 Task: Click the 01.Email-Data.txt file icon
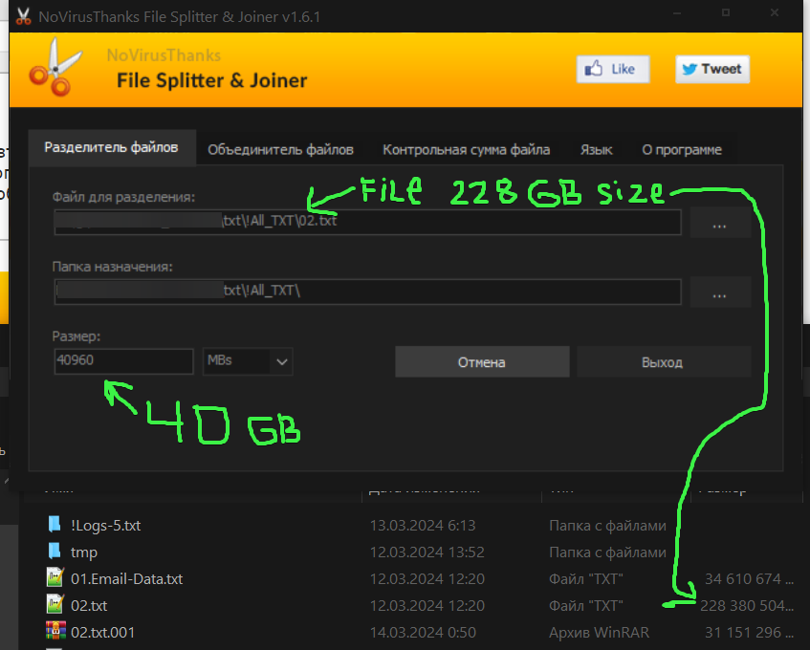pos(55,577)
